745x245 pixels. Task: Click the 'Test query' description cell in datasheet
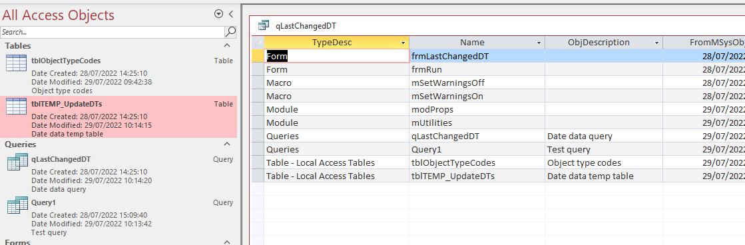tap(603, 149)
